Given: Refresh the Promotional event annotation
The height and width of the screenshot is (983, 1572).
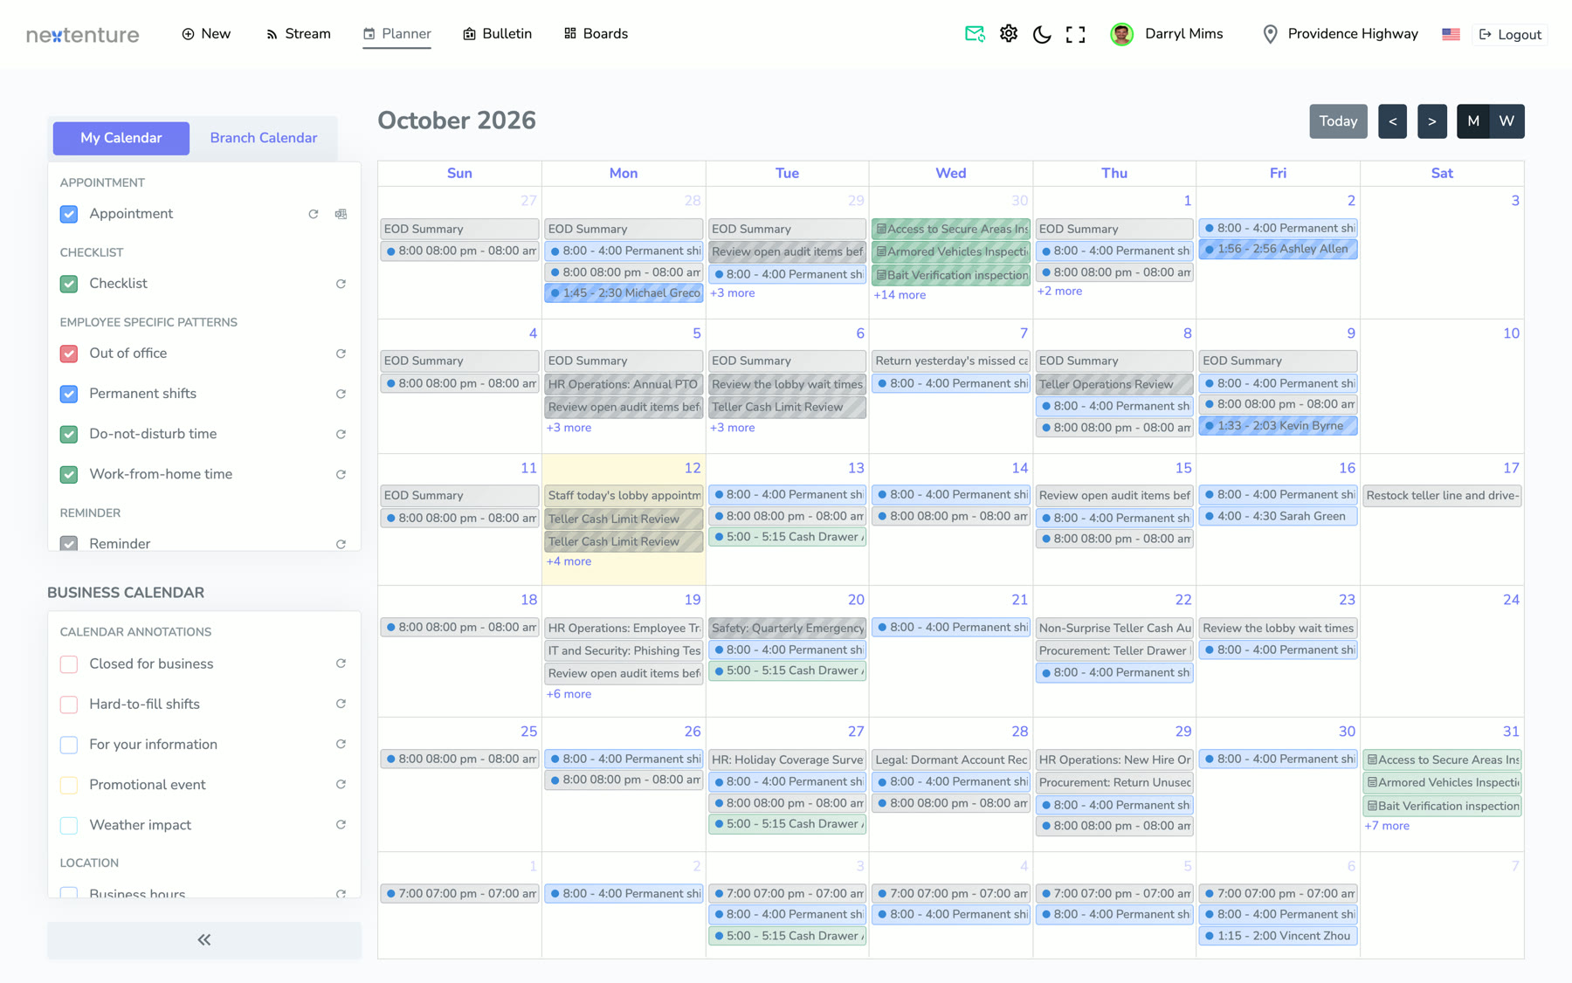Looking at the screenshot, I should pos(341,784).
